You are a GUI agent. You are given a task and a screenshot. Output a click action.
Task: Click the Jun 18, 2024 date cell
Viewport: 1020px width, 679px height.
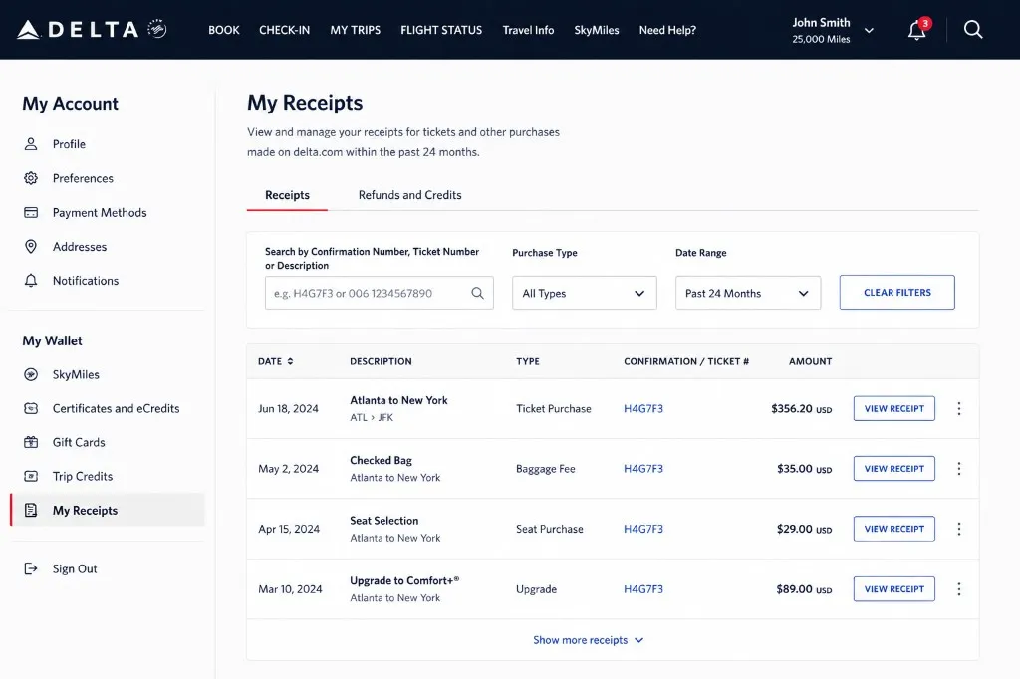click(x=288, y=408)
